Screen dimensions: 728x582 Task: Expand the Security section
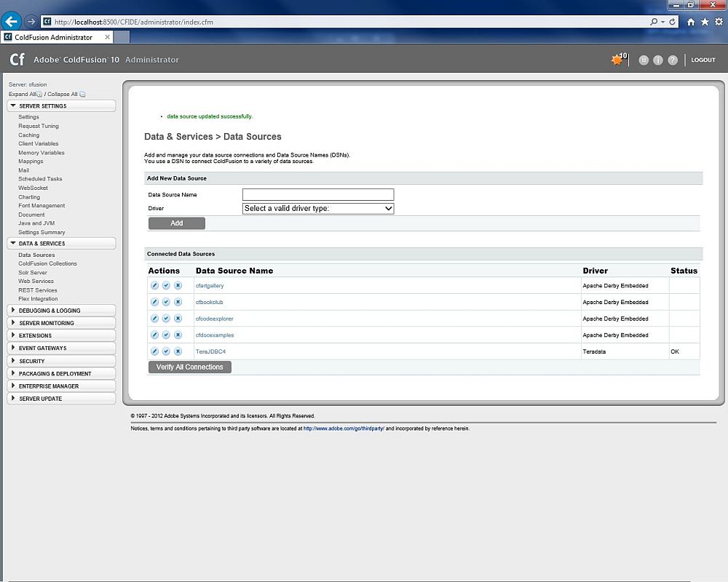[61, 361]
